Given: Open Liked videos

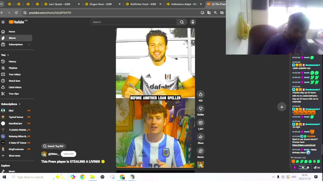Looking at the screenshot, I should 16,87.
